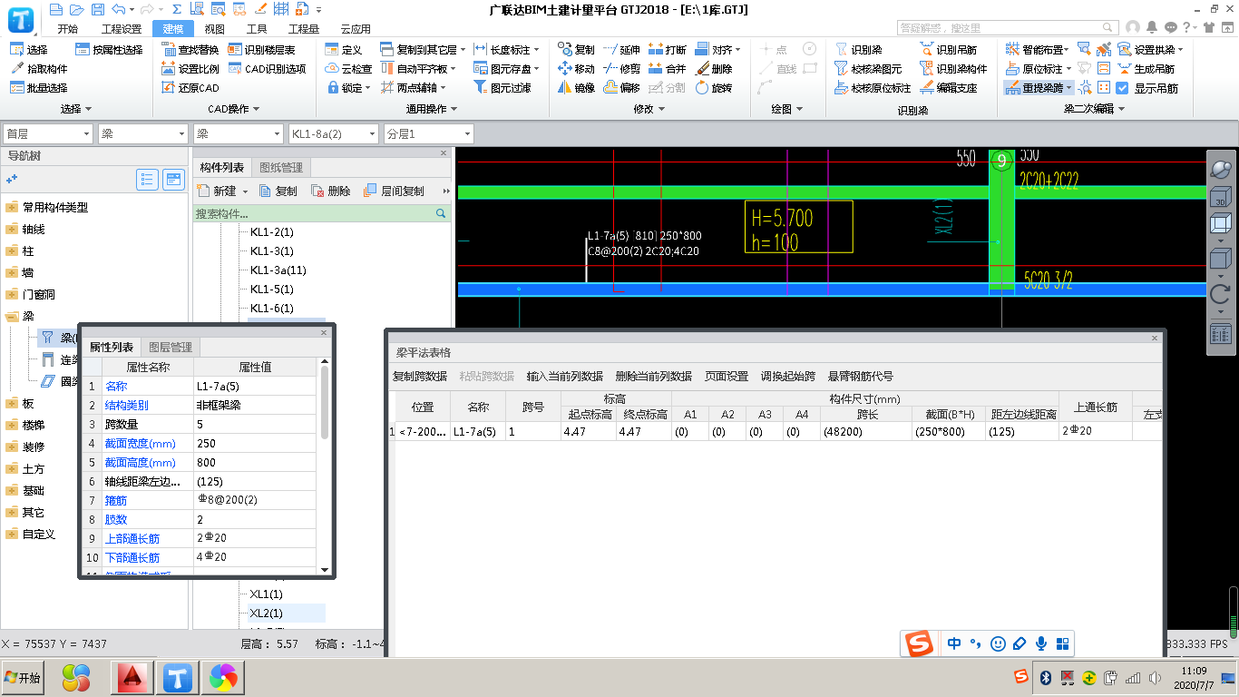Click the 识别梁 recognize beam tool
This screenshot has width=1239, height=697.
(x=857, y=50)
